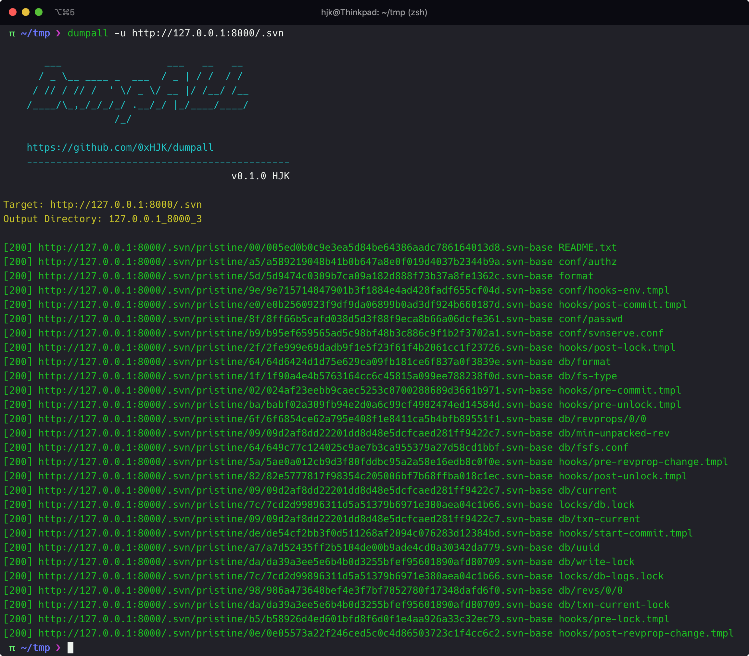The width and height of the screenshot is (749, 656).
Task: Click the blinking block cursor at the bottom prompt
Action: coord(70,647)
